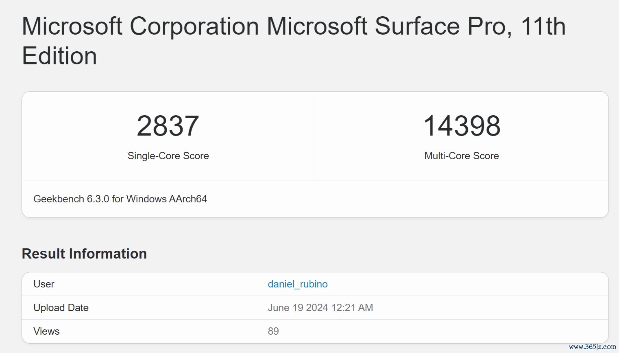Click the "12:21 AM" upload time
Screen dimensions: 619x353
tap(352, 308)
